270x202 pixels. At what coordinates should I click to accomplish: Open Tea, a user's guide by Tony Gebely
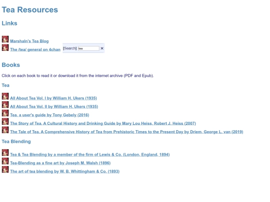(x=49, y=115)
